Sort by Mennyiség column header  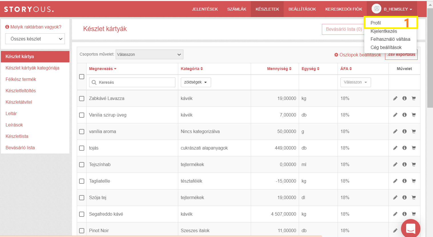click(x=279, y=69)
